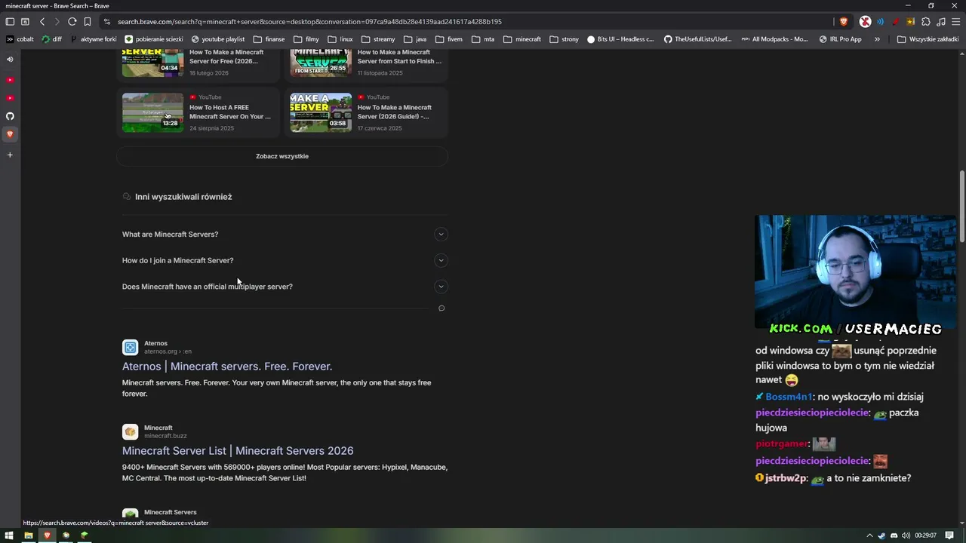Open the Aternos site favicon
Viewport: 966px width, 543px height.
[131, 347]
